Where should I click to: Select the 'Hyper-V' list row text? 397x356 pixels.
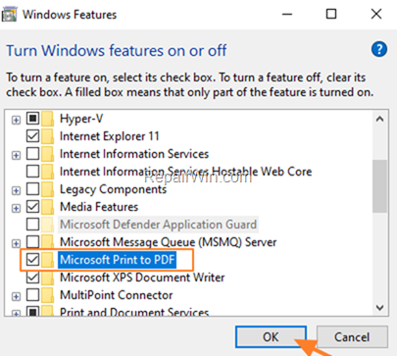81,119
